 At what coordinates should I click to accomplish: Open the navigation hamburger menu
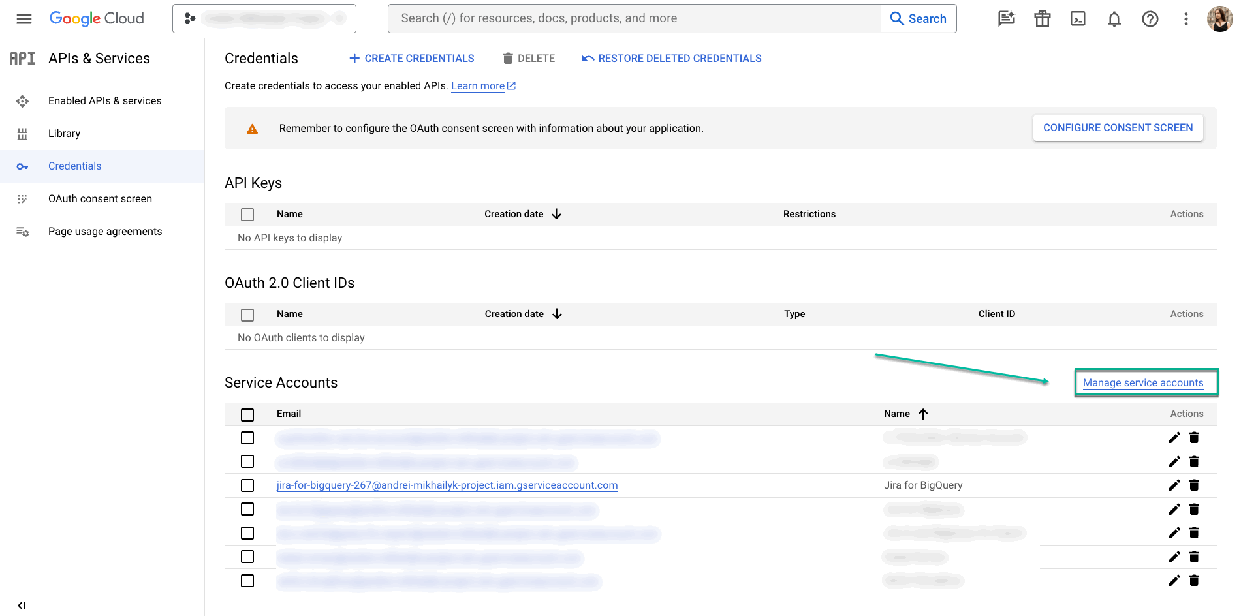23,18
